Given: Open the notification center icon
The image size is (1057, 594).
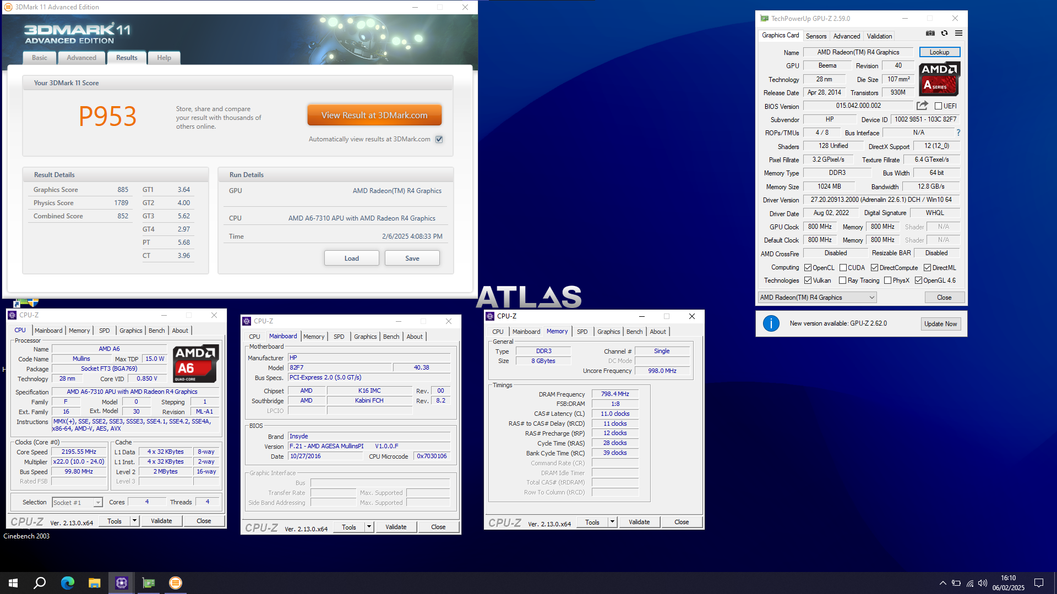Looking at the screenshot, I should pos(1039,583).
